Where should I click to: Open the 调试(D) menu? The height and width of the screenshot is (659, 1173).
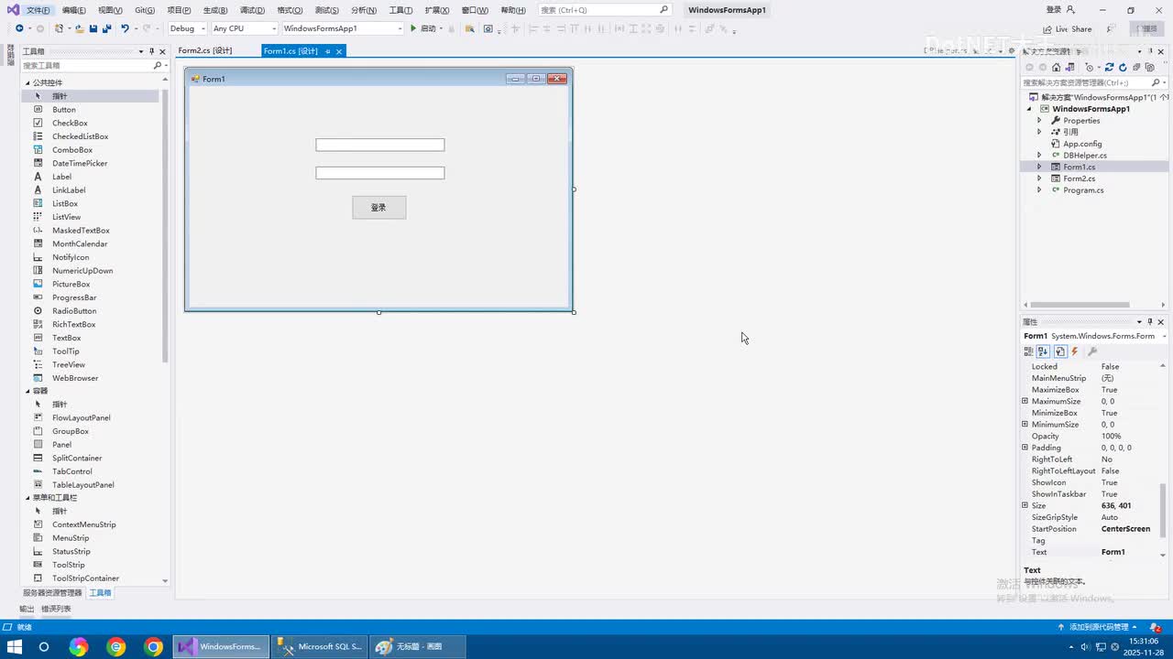tap(252, 10)
